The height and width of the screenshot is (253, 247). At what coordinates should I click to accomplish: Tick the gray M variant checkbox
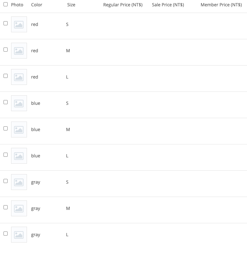[x=5, y=207]
